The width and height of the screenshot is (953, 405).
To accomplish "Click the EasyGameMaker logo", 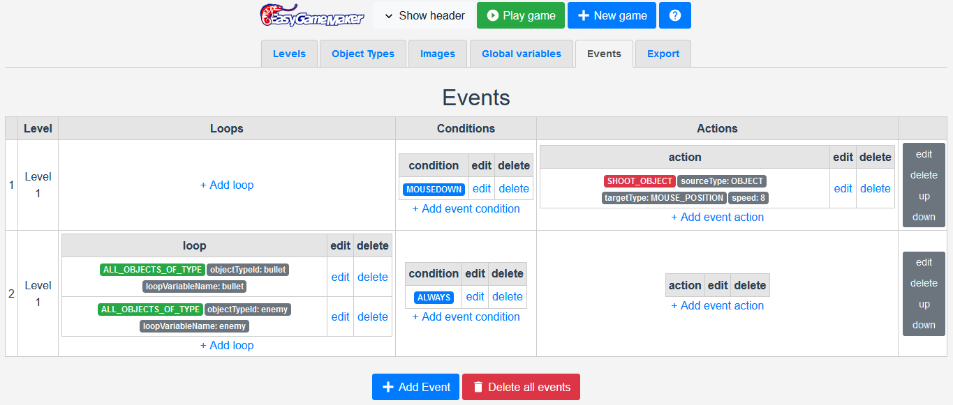I will pyautogui.click(x=312, y=15).
